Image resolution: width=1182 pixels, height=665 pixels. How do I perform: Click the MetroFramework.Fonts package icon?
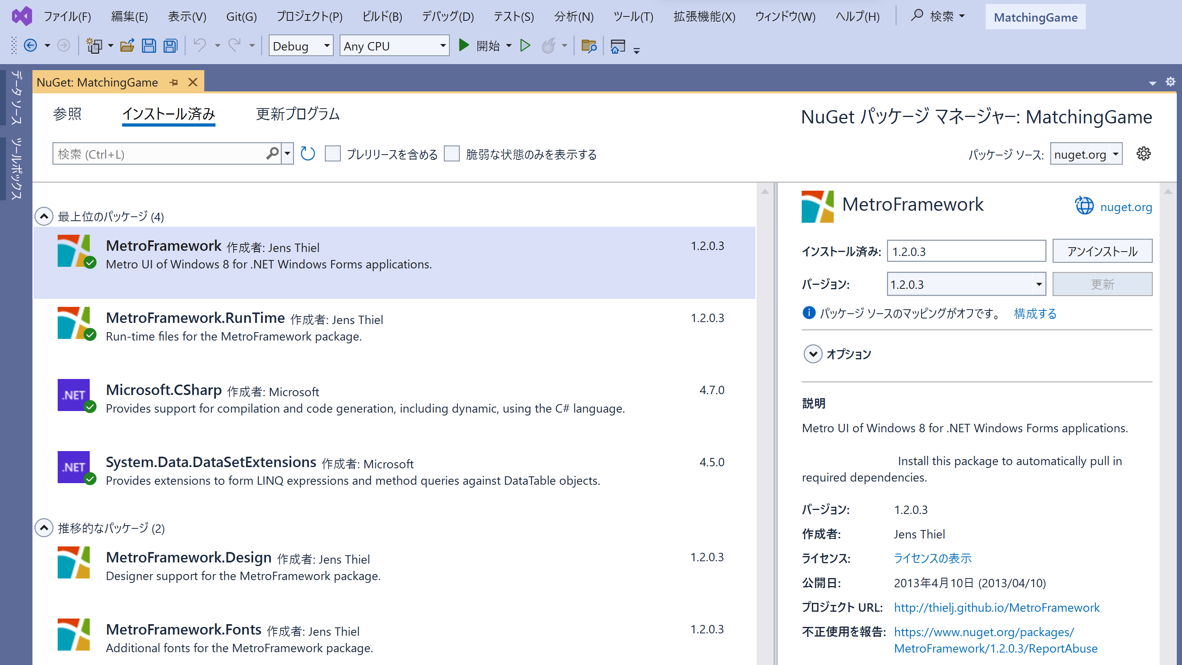pos(73,635)
